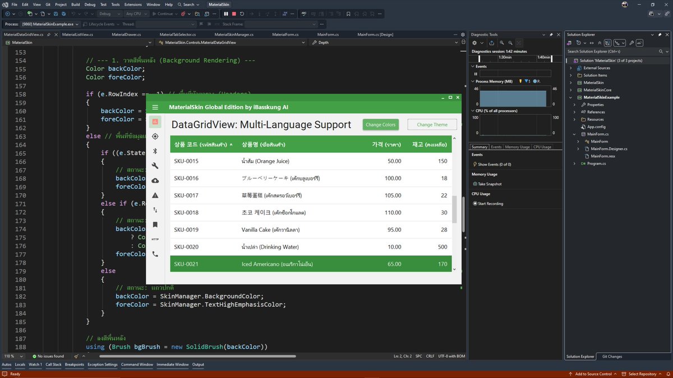
Task: Open the Call Stack tab at the bottom
Action: [x=53, y=365]
